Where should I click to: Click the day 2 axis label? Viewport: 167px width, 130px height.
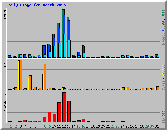[x=16, y=126]
